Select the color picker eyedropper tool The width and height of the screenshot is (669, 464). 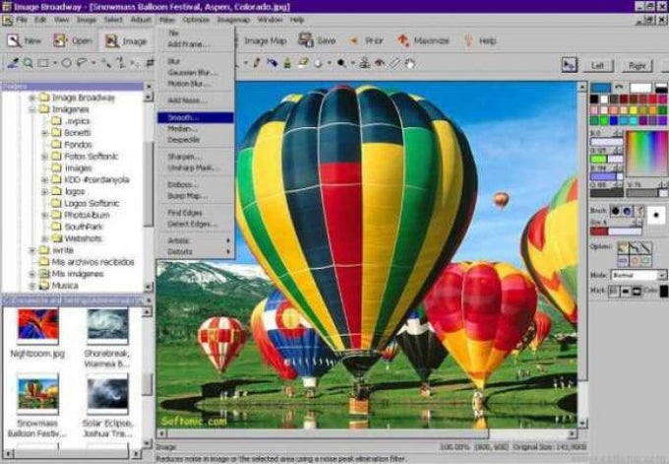click(13, 63)
